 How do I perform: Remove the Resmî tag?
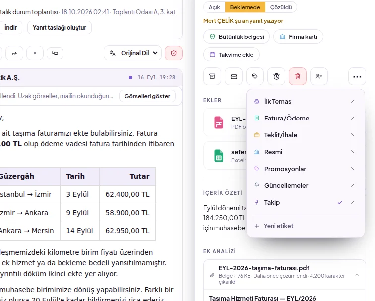[353, 152]
